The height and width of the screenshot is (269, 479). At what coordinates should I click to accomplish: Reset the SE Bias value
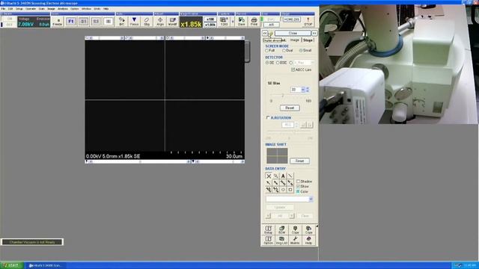pos(290,108)
